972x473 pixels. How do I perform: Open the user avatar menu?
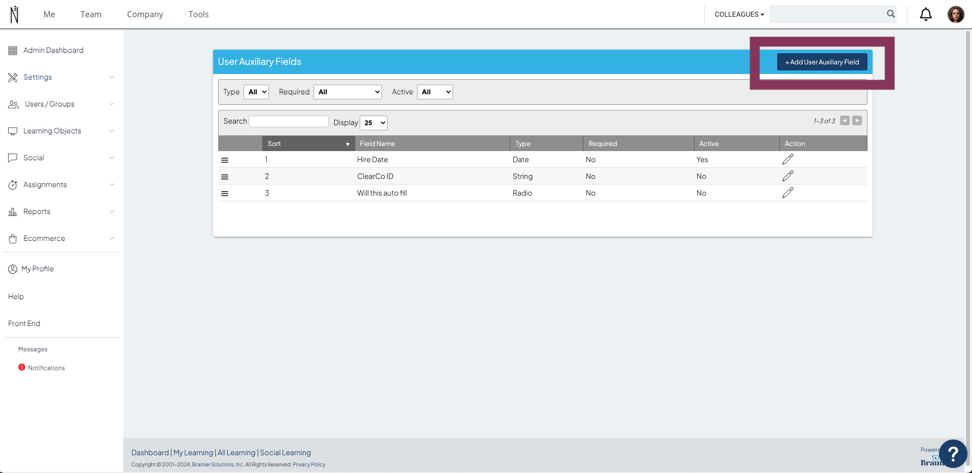tap(956, 14)
